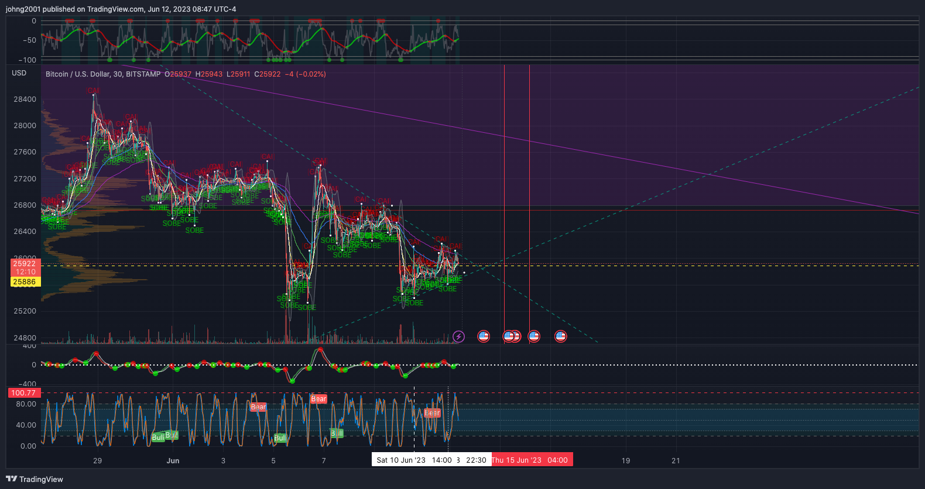Click the date label 21 on time axis
The width and height of the screenshot is (925, 489).
[676, 461]
